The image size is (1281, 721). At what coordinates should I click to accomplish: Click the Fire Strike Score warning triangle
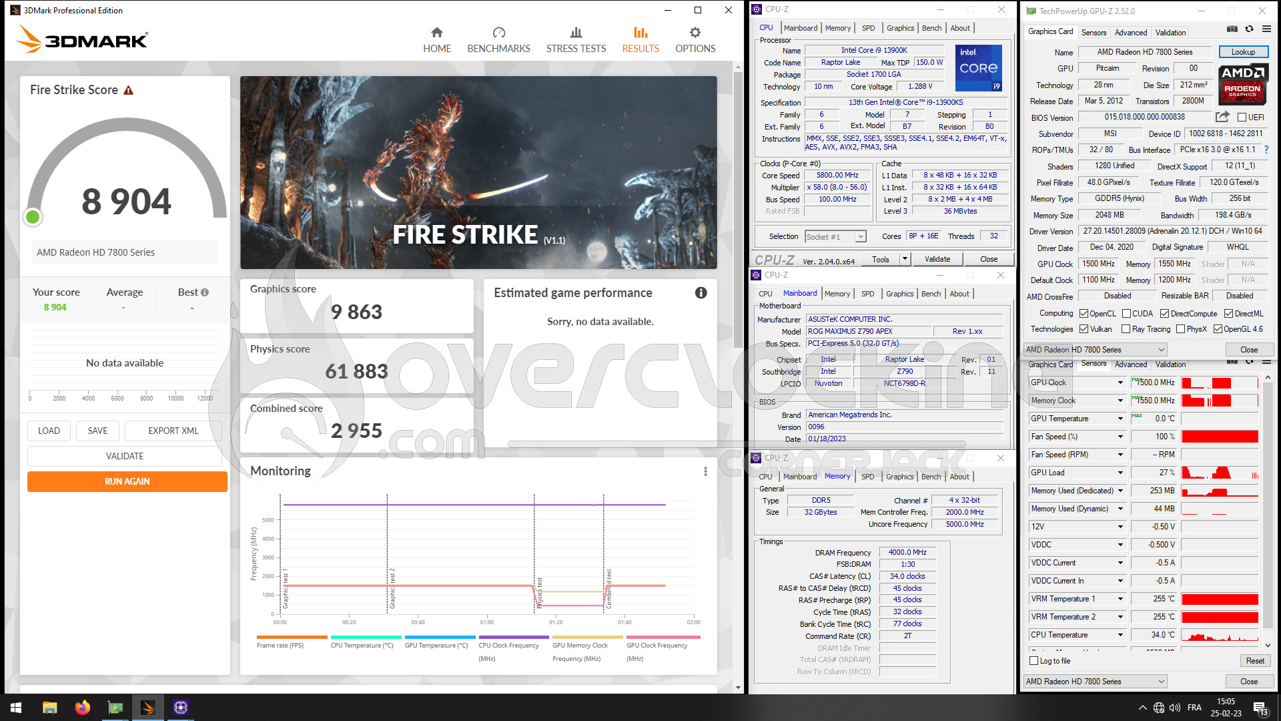(129, 90)
